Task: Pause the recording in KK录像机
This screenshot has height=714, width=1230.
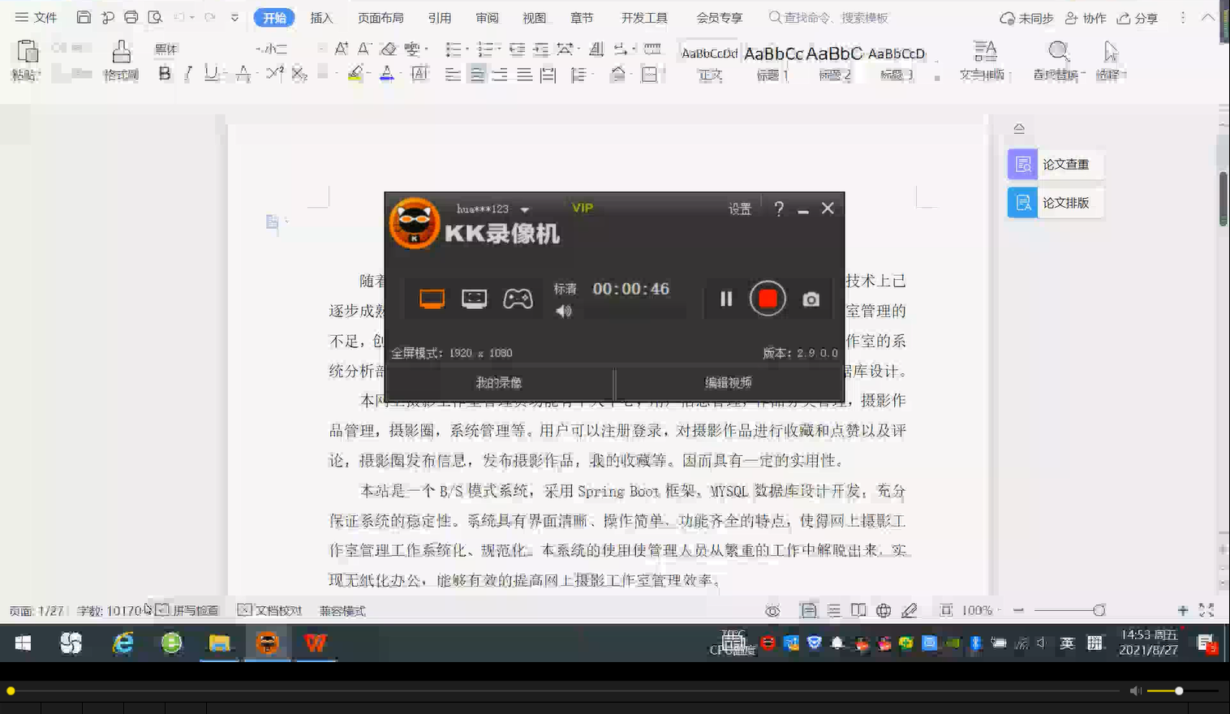Action: coord(725,299)
